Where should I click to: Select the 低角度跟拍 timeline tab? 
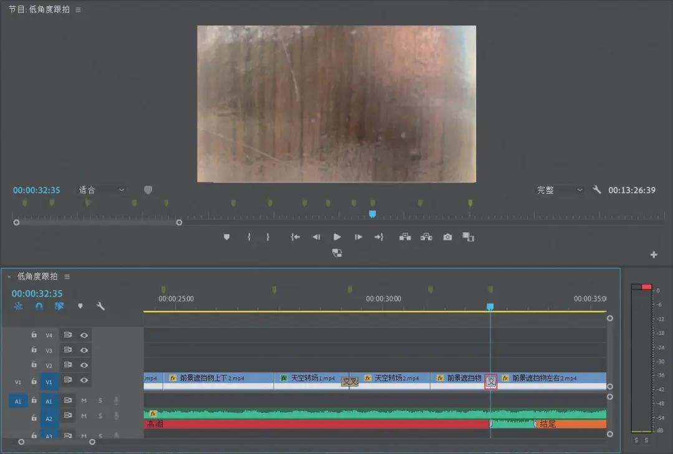pos(37,277)
